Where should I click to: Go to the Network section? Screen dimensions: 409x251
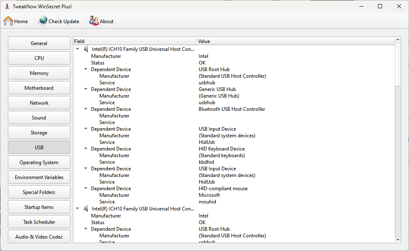click(x=39, y=103)
